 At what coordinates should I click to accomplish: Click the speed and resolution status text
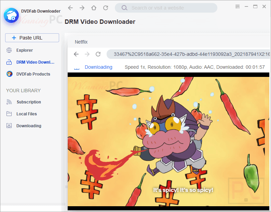(x=194, y=67)
